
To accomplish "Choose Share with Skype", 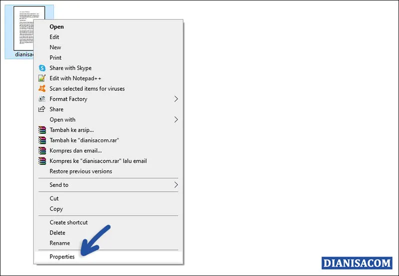I will pos(108,68).
